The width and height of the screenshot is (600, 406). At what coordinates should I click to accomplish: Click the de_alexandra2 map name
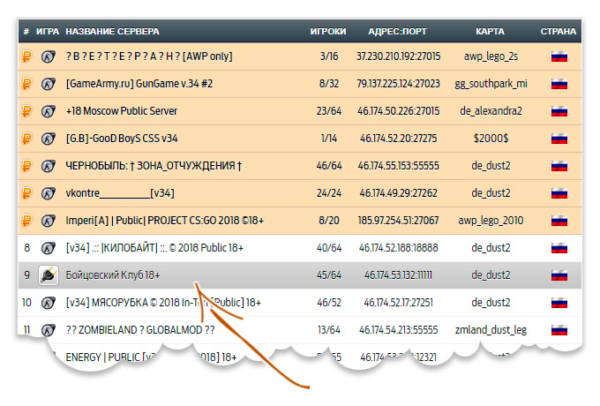(x=491, y=111)
